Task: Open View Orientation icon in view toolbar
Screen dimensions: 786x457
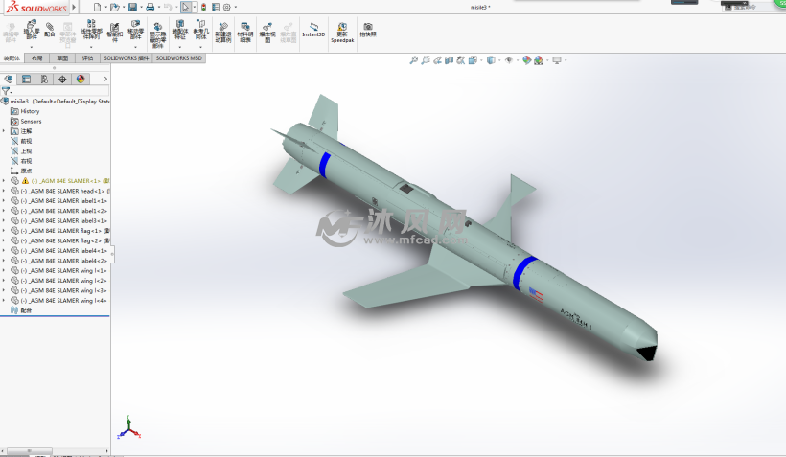Action: click(x=473, y=60)
